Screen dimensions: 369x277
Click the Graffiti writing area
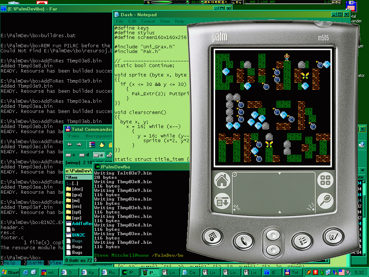(x=274, y=193)
